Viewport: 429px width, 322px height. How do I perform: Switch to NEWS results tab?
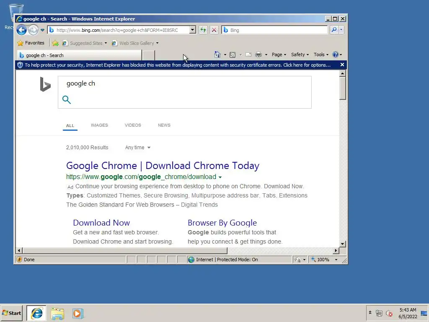164,125
